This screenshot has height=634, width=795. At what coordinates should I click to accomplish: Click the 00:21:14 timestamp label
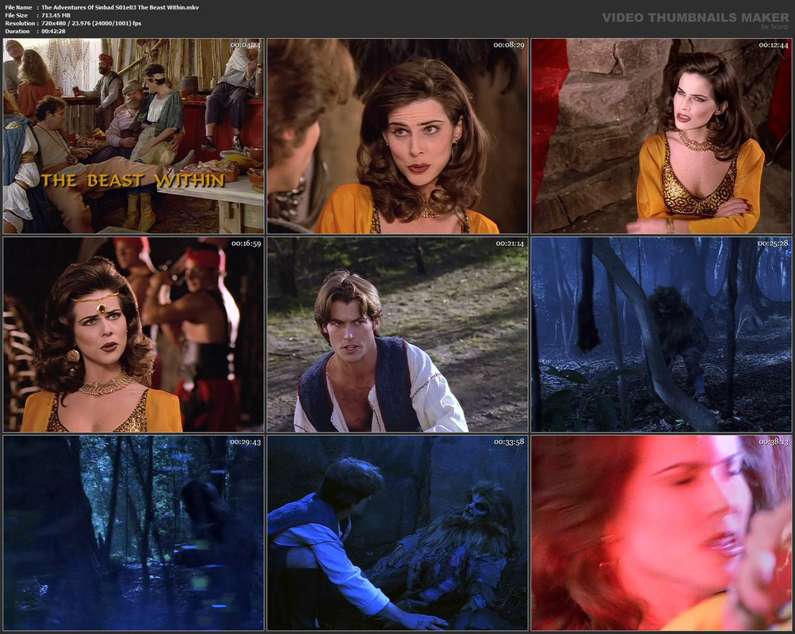[x=510, y=244]
